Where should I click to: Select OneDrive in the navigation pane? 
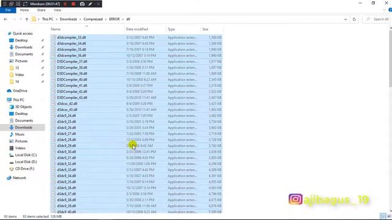pos(20,91)
